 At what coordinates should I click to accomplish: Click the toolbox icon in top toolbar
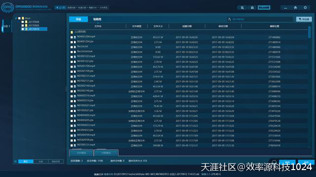coord(252,8)
